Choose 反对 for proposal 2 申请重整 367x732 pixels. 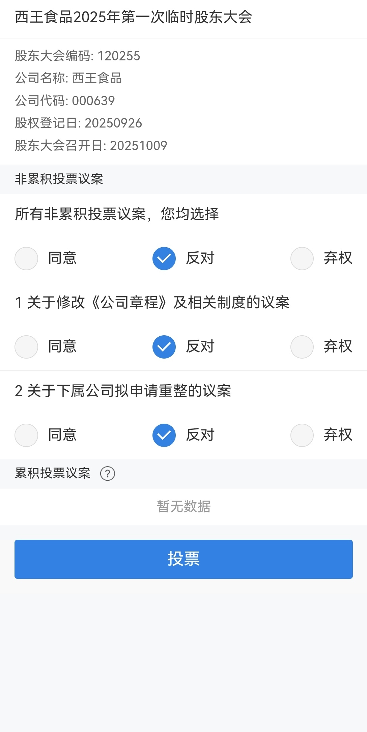coord(164,435)
